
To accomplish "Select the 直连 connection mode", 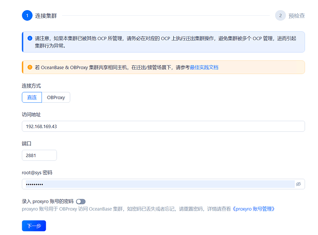I will point(32,98).
